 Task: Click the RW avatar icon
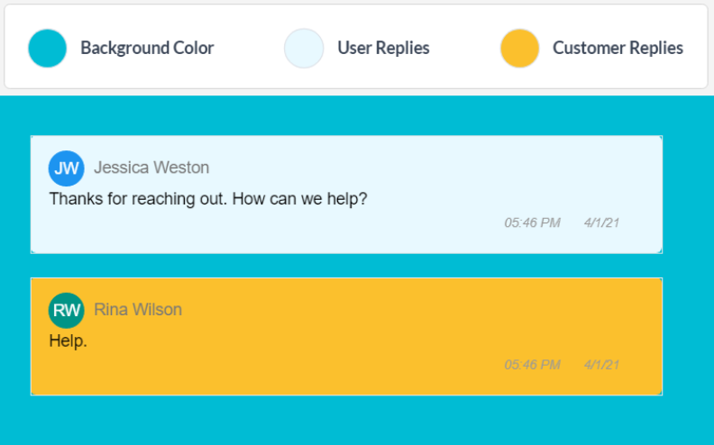point(67,310)
